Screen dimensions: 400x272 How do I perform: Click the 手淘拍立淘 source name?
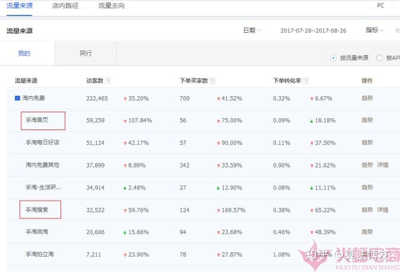click(40, 254)
